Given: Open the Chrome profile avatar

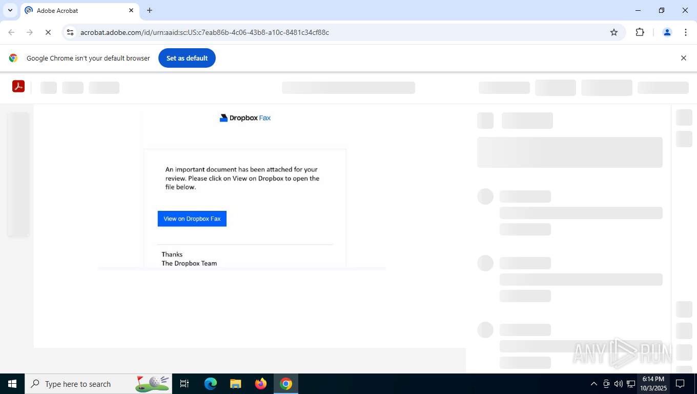Looking at the screenshot, I should 667,32.
